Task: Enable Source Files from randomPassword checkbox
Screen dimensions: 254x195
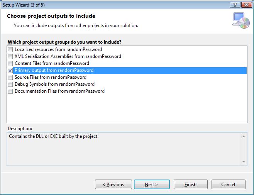Action: coord(10,77)
